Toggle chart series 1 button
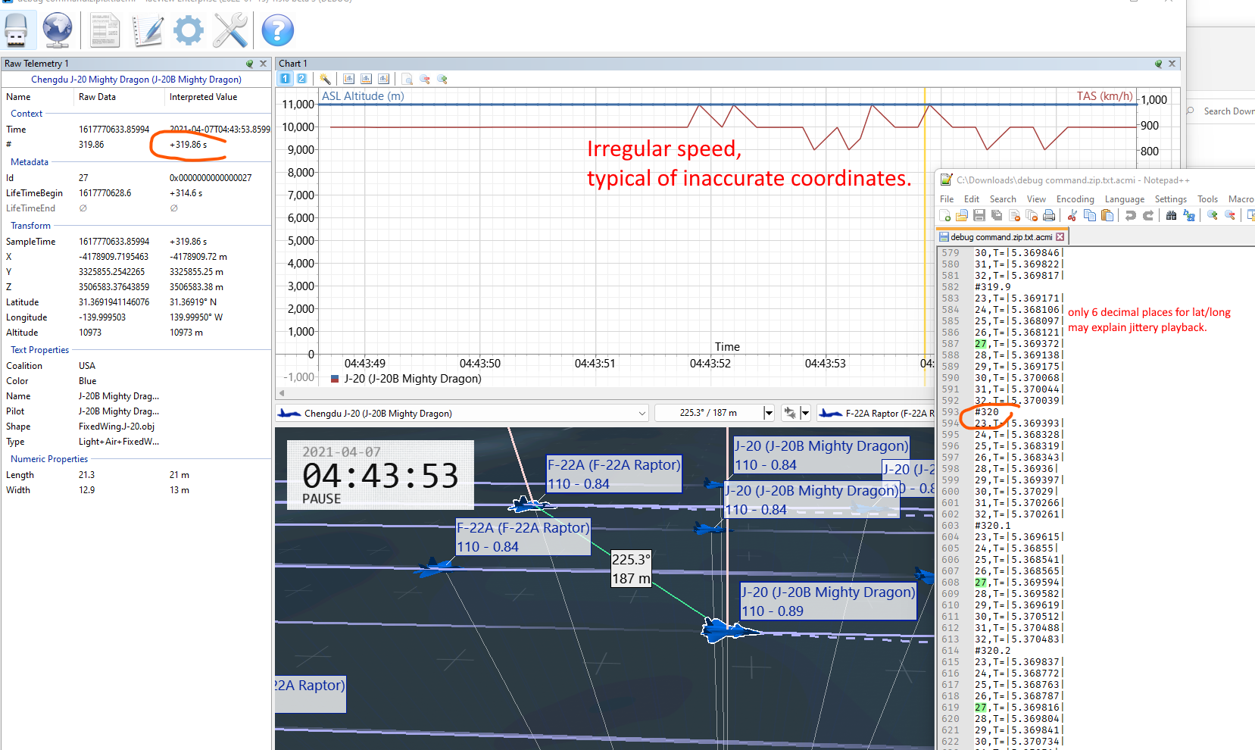The width and height of the screenshot is (1255, 750). pos(285,79)
